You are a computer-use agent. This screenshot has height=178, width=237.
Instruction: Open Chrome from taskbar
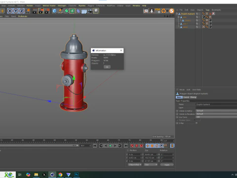60,175
